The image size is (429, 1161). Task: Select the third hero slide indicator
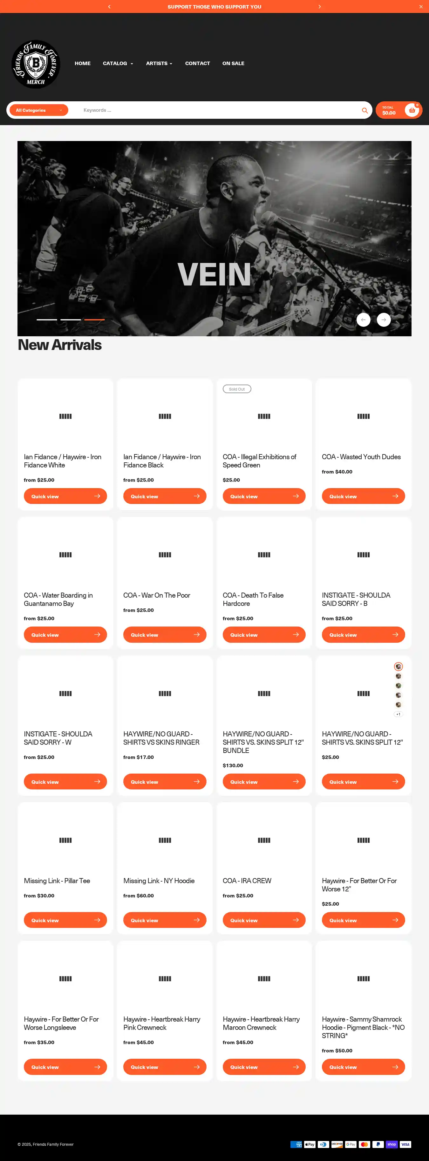[94, 319]
